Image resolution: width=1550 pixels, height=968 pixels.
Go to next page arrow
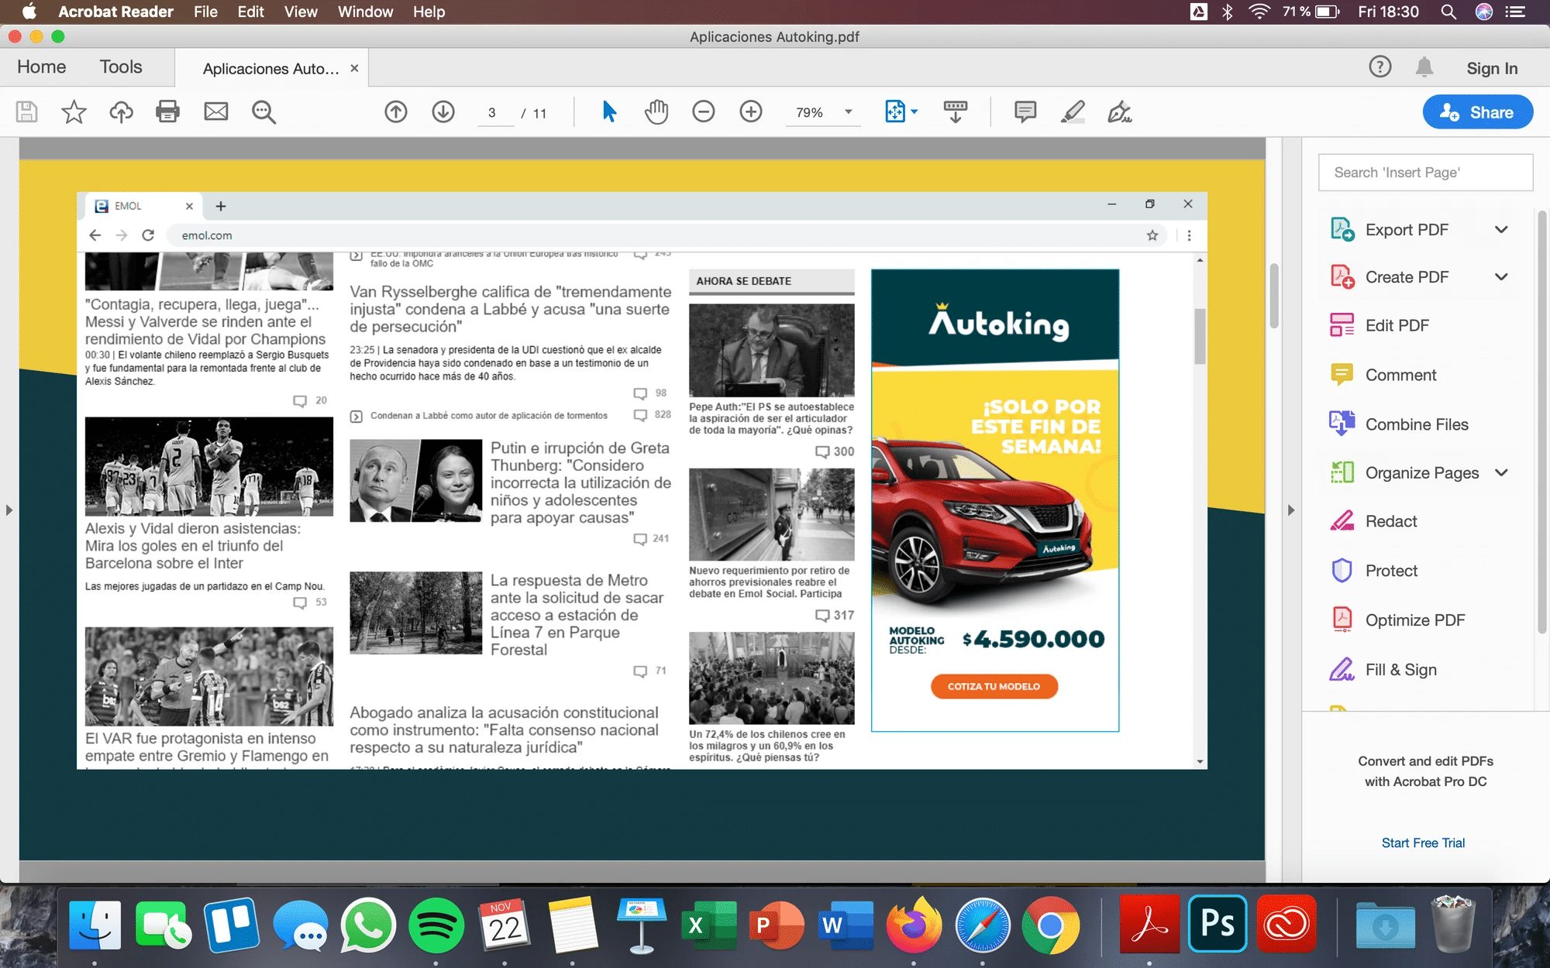coord(443,112)
